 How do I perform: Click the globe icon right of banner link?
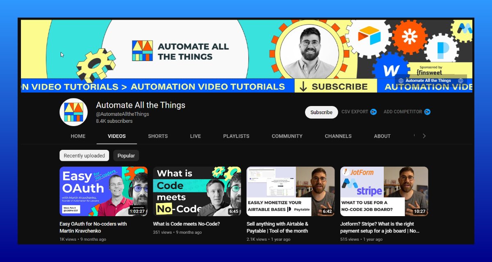[460, 81]
